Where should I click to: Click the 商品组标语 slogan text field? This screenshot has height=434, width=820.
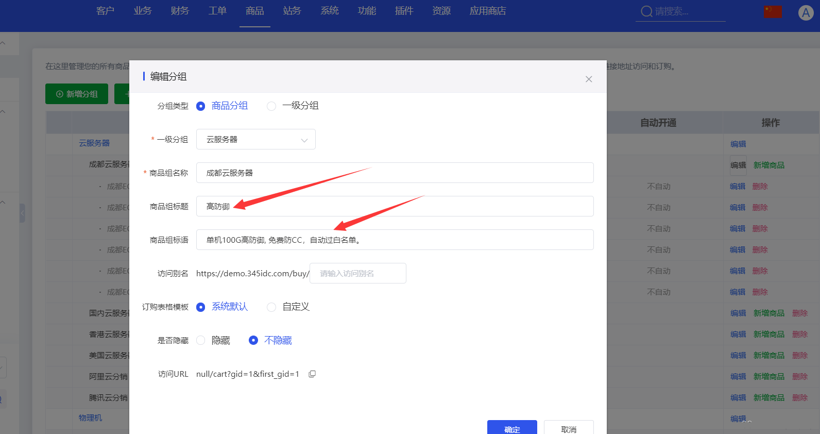(x=395, y=240)
